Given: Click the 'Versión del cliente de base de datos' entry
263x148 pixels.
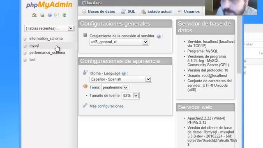Looking at the screenshot, I should 212,136.
